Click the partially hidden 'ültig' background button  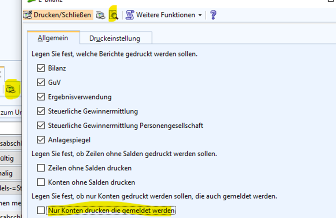point(10,159)
